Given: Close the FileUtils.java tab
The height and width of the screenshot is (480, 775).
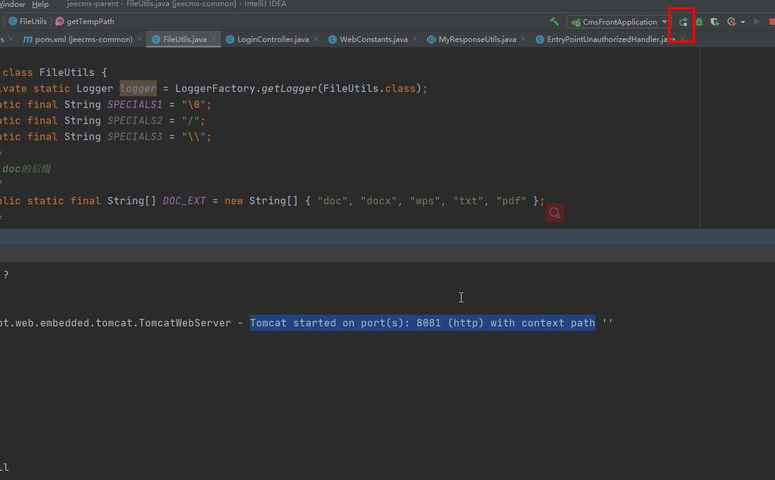Looking at the screenshot, I should pos(214,39).
